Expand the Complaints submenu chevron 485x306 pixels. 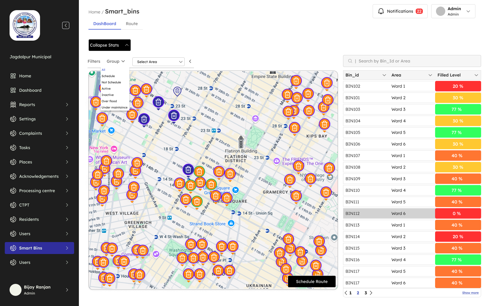click(x=67, y=133)
